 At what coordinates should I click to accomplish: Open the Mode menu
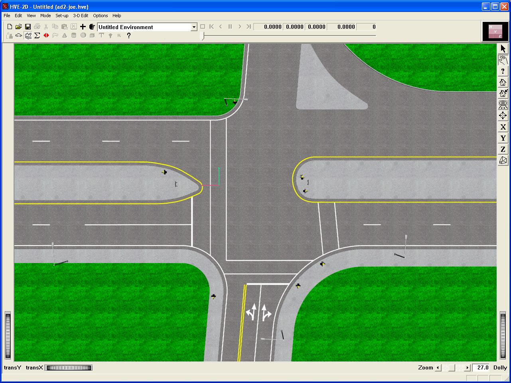(45, 16)
